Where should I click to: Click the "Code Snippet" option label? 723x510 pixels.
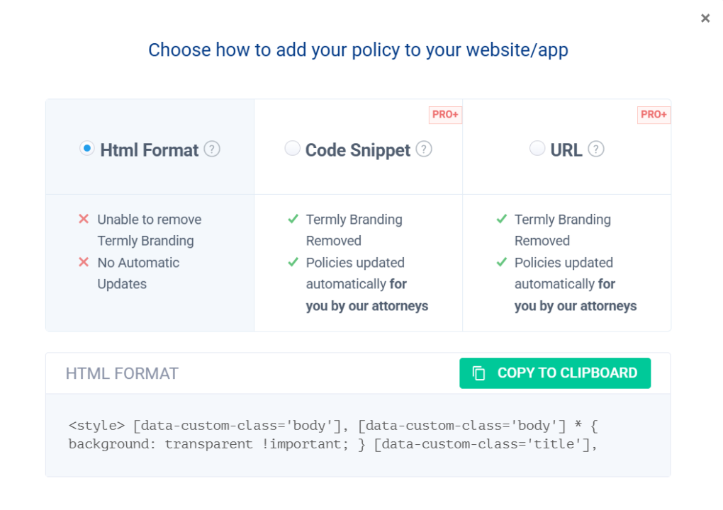click(x=357, y=150)
